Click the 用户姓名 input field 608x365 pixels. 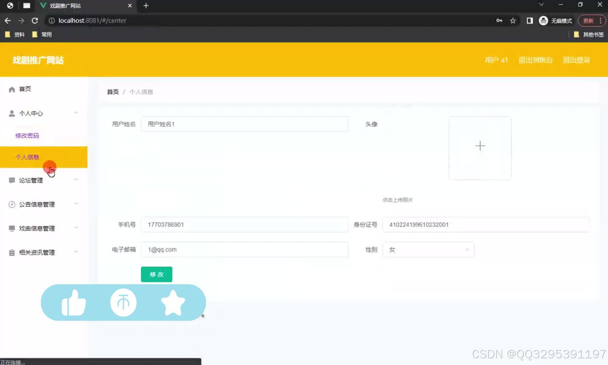pos(245,124)
